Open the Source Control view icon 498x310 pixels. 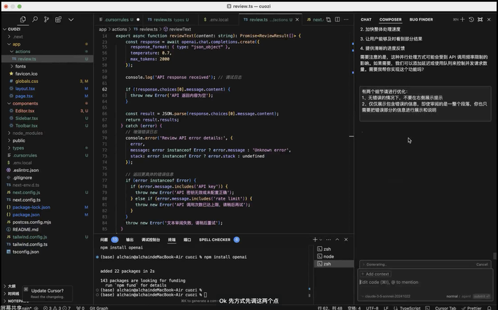[x=47, y=20]
